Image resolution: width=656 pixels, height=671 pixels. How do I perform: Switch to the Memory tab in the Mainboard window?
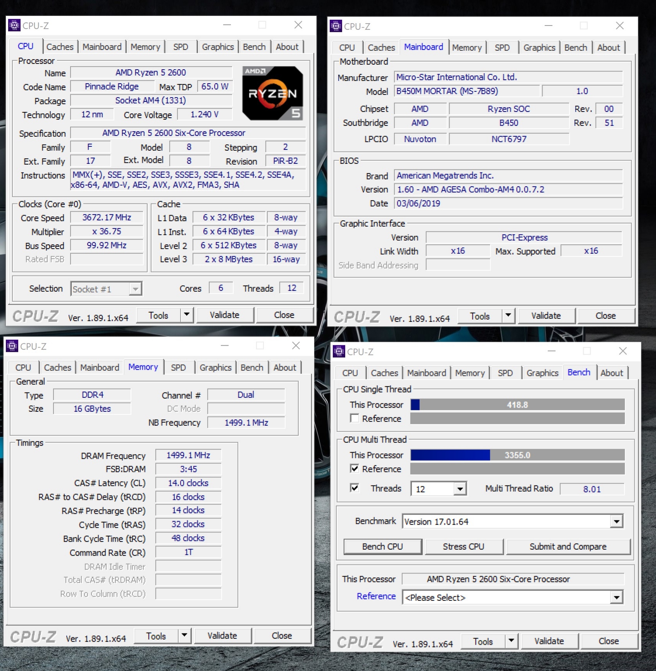tap(467, 48)
